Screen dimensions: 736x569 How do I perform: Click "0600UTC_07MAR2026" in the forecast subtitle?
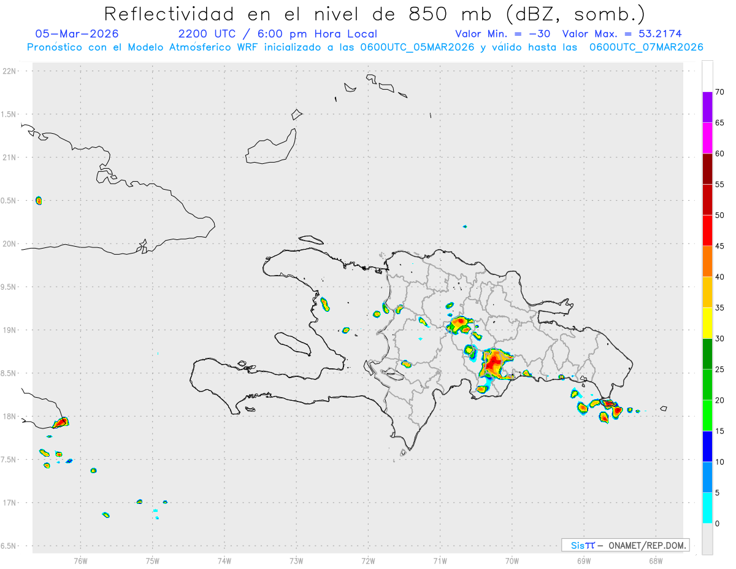[646, 47]
